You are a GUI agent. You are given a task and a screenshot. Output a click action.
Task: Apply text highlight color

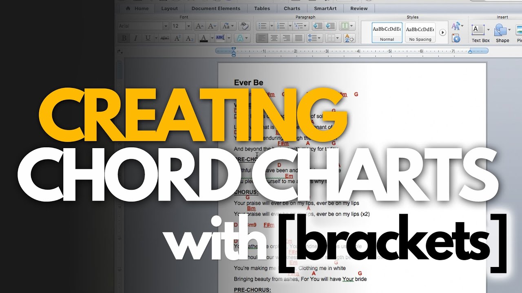coord(220,38)
